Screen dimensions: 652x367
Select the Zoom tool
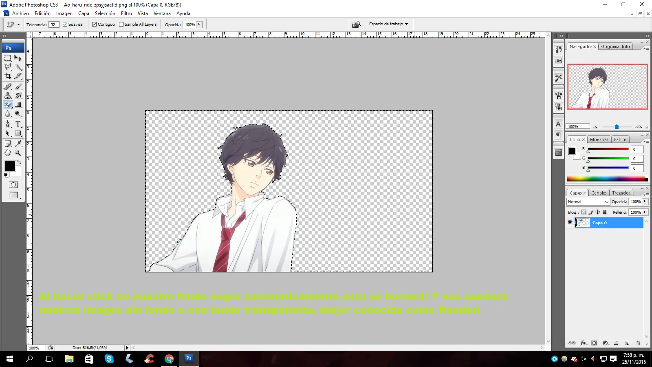click(18, 153)
